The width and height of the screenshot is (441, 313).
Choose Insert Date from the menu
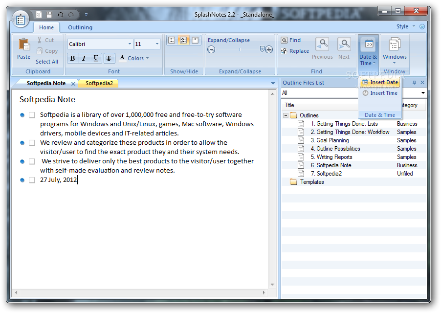click(380, 82)
